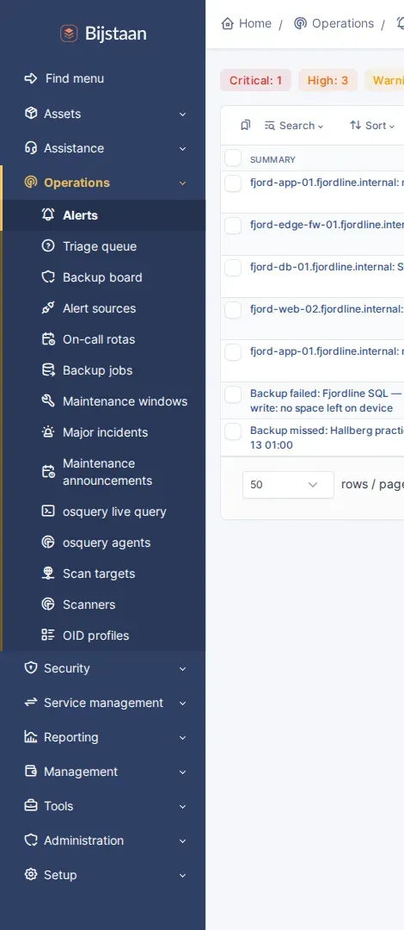Viewport: 404px width, 930px height.
Task: Expand the Assistance menu chevron
Action: [182, 148]
